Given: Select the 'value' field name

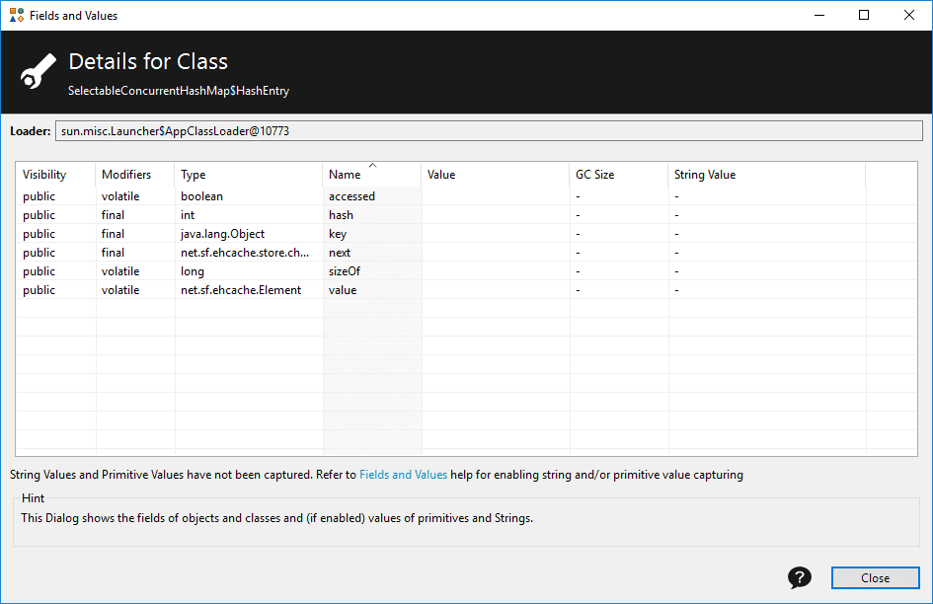Looking at the screenshot, I should click(x=343, y=290).
